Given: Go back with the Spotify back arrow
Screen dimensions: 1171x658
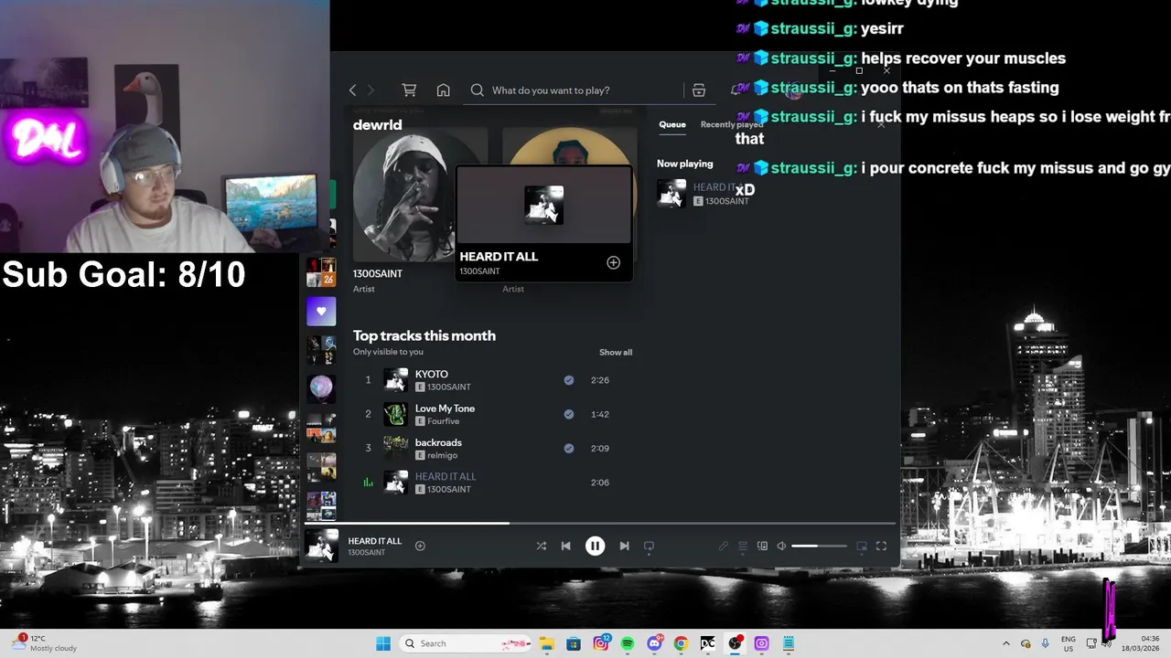Looking at the screenshot, I should click(352, 90).
